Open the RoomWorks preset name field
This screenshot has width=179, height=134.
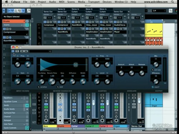(x=39, y=51)
